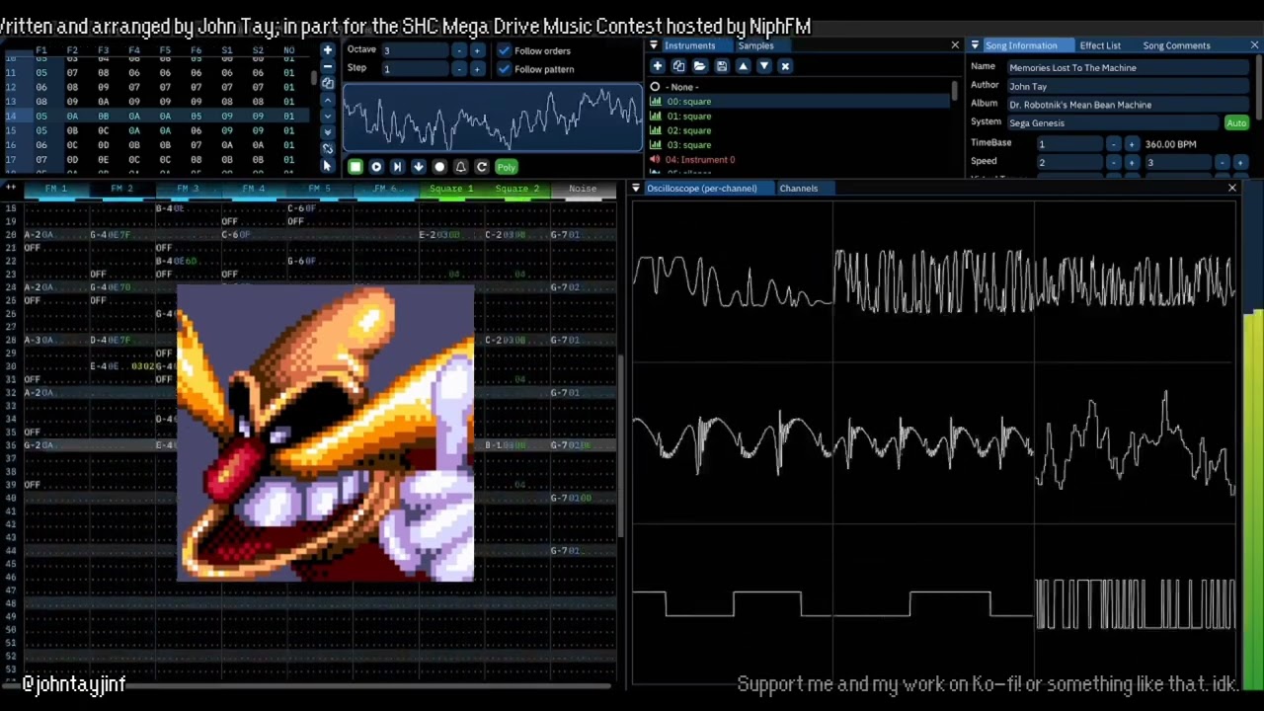Viewport: 1264px width, 711px height.
Task: Select instrument 03: square
Action: tap(799, 145)
